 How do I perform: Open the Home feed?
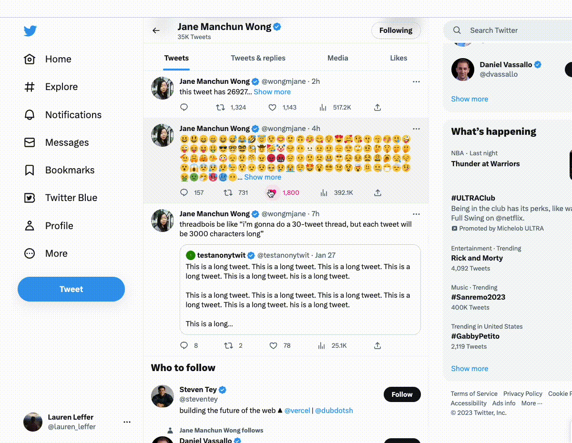[x=58, y=59]
